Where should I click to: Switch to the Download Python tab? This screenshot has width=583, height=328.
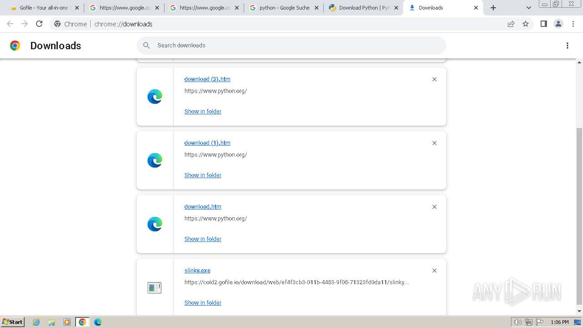(x=363, y=8)
